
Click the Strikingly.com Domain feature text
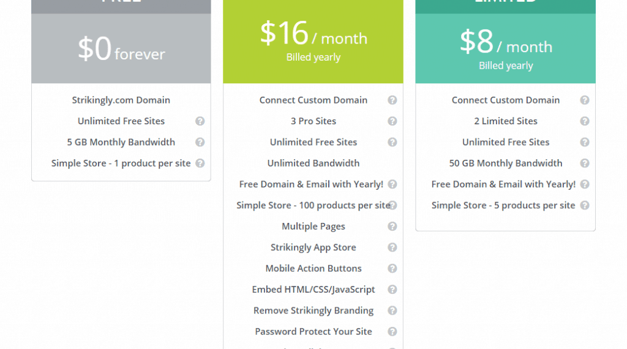121,100
